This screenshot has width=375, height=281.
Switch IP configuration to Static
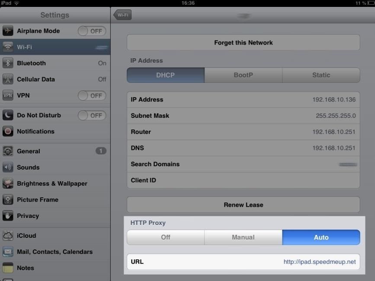(x=321, y=75)
